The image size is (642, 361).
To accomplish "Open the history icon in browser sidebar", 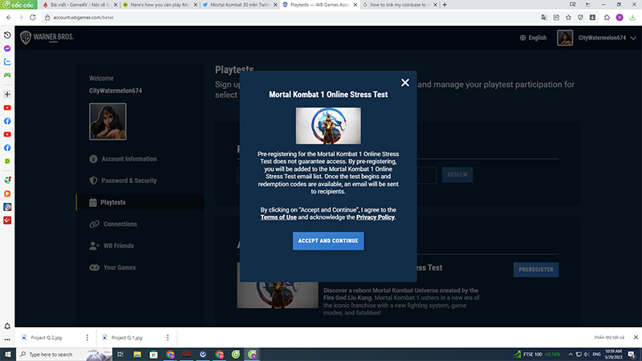I will (7, 35).
